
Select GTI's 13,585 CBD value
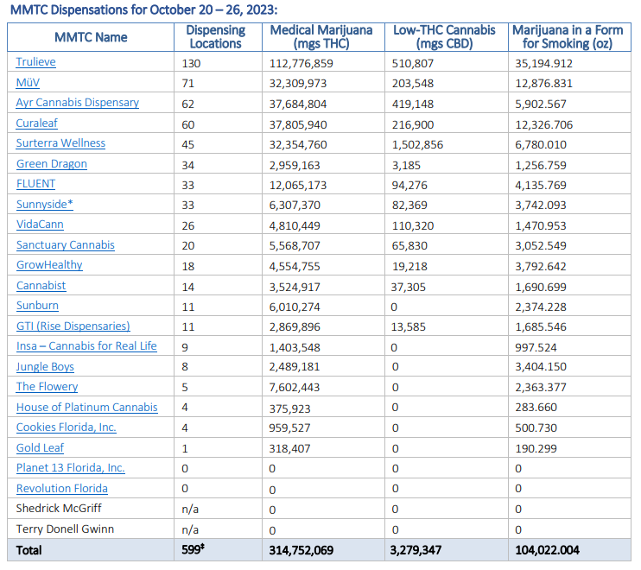click(x=408, y=326)
